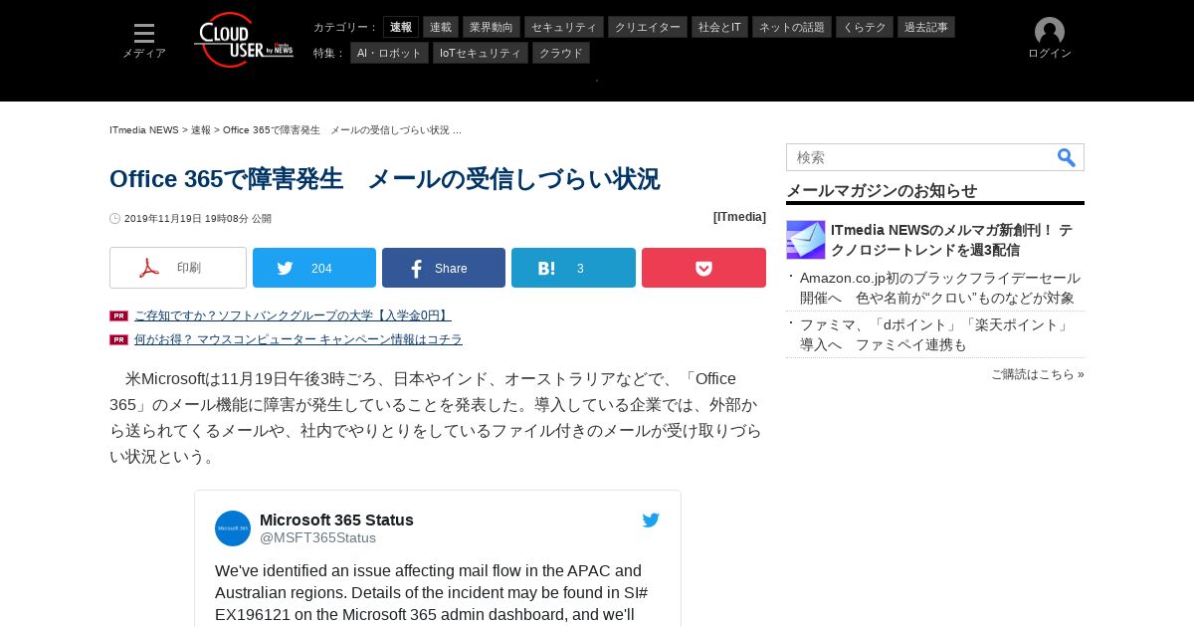Print the article with 印刷 button
This screenshot has height=627, width=1194.
click(178, 268)
